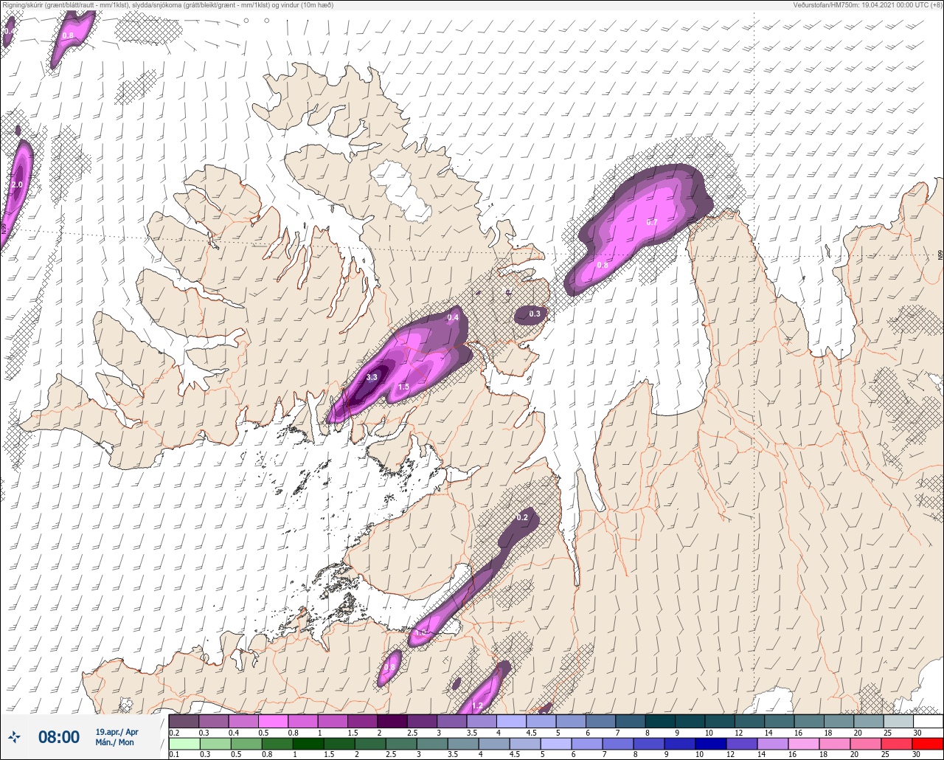Pick the bright pink 0.5 snow legend swatch
This screenshot has height=760, width=944.
click(x=273, y=721)
